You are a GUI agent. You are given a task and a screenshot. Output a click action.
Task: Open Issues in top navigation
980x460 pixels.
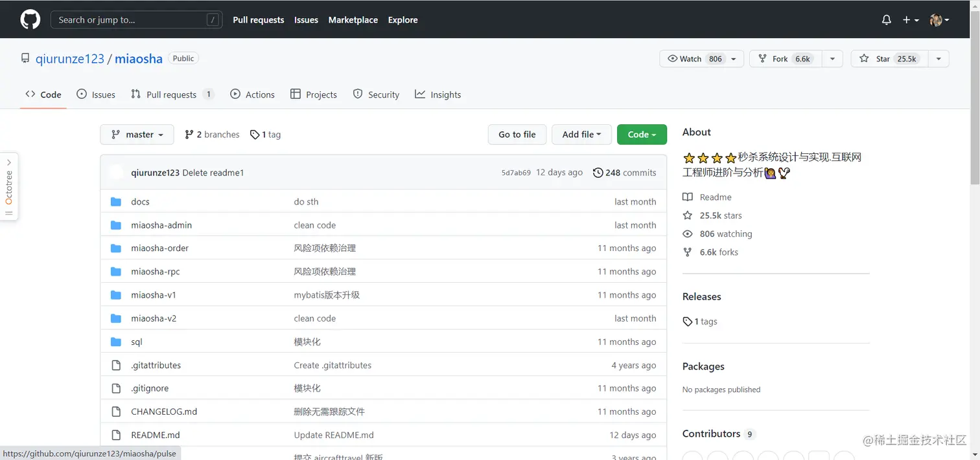pyautogui.click(x=306, y=20)
